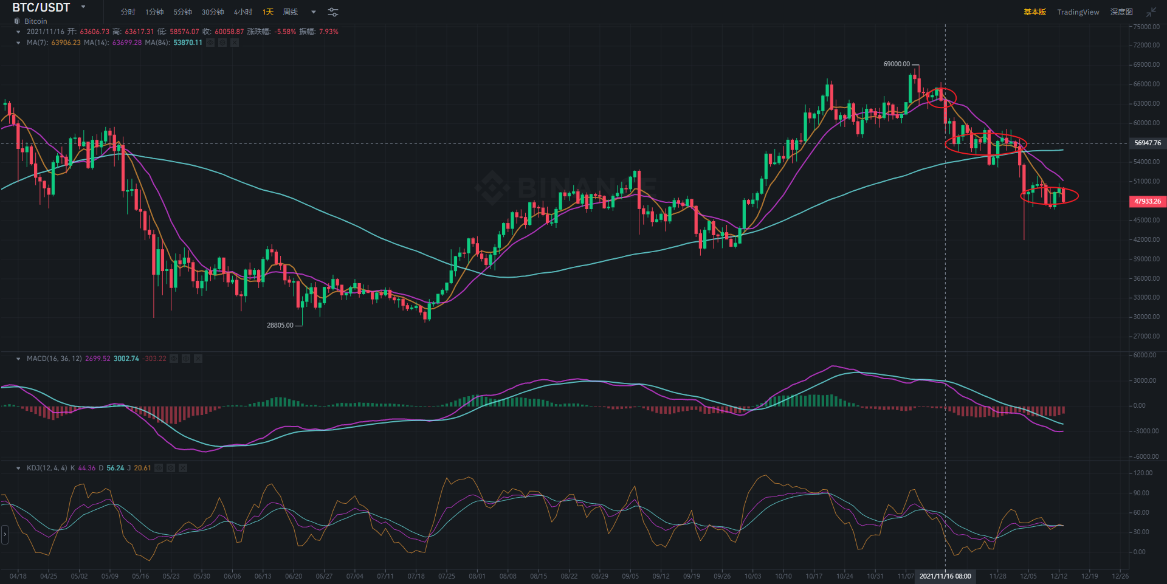Hide the MACD indicator via eye icon
The height and width of the screenshot is (584, 1167).
click(x=174, y=359)
